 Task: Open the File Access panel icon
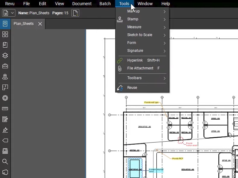[x=5, y=24]
